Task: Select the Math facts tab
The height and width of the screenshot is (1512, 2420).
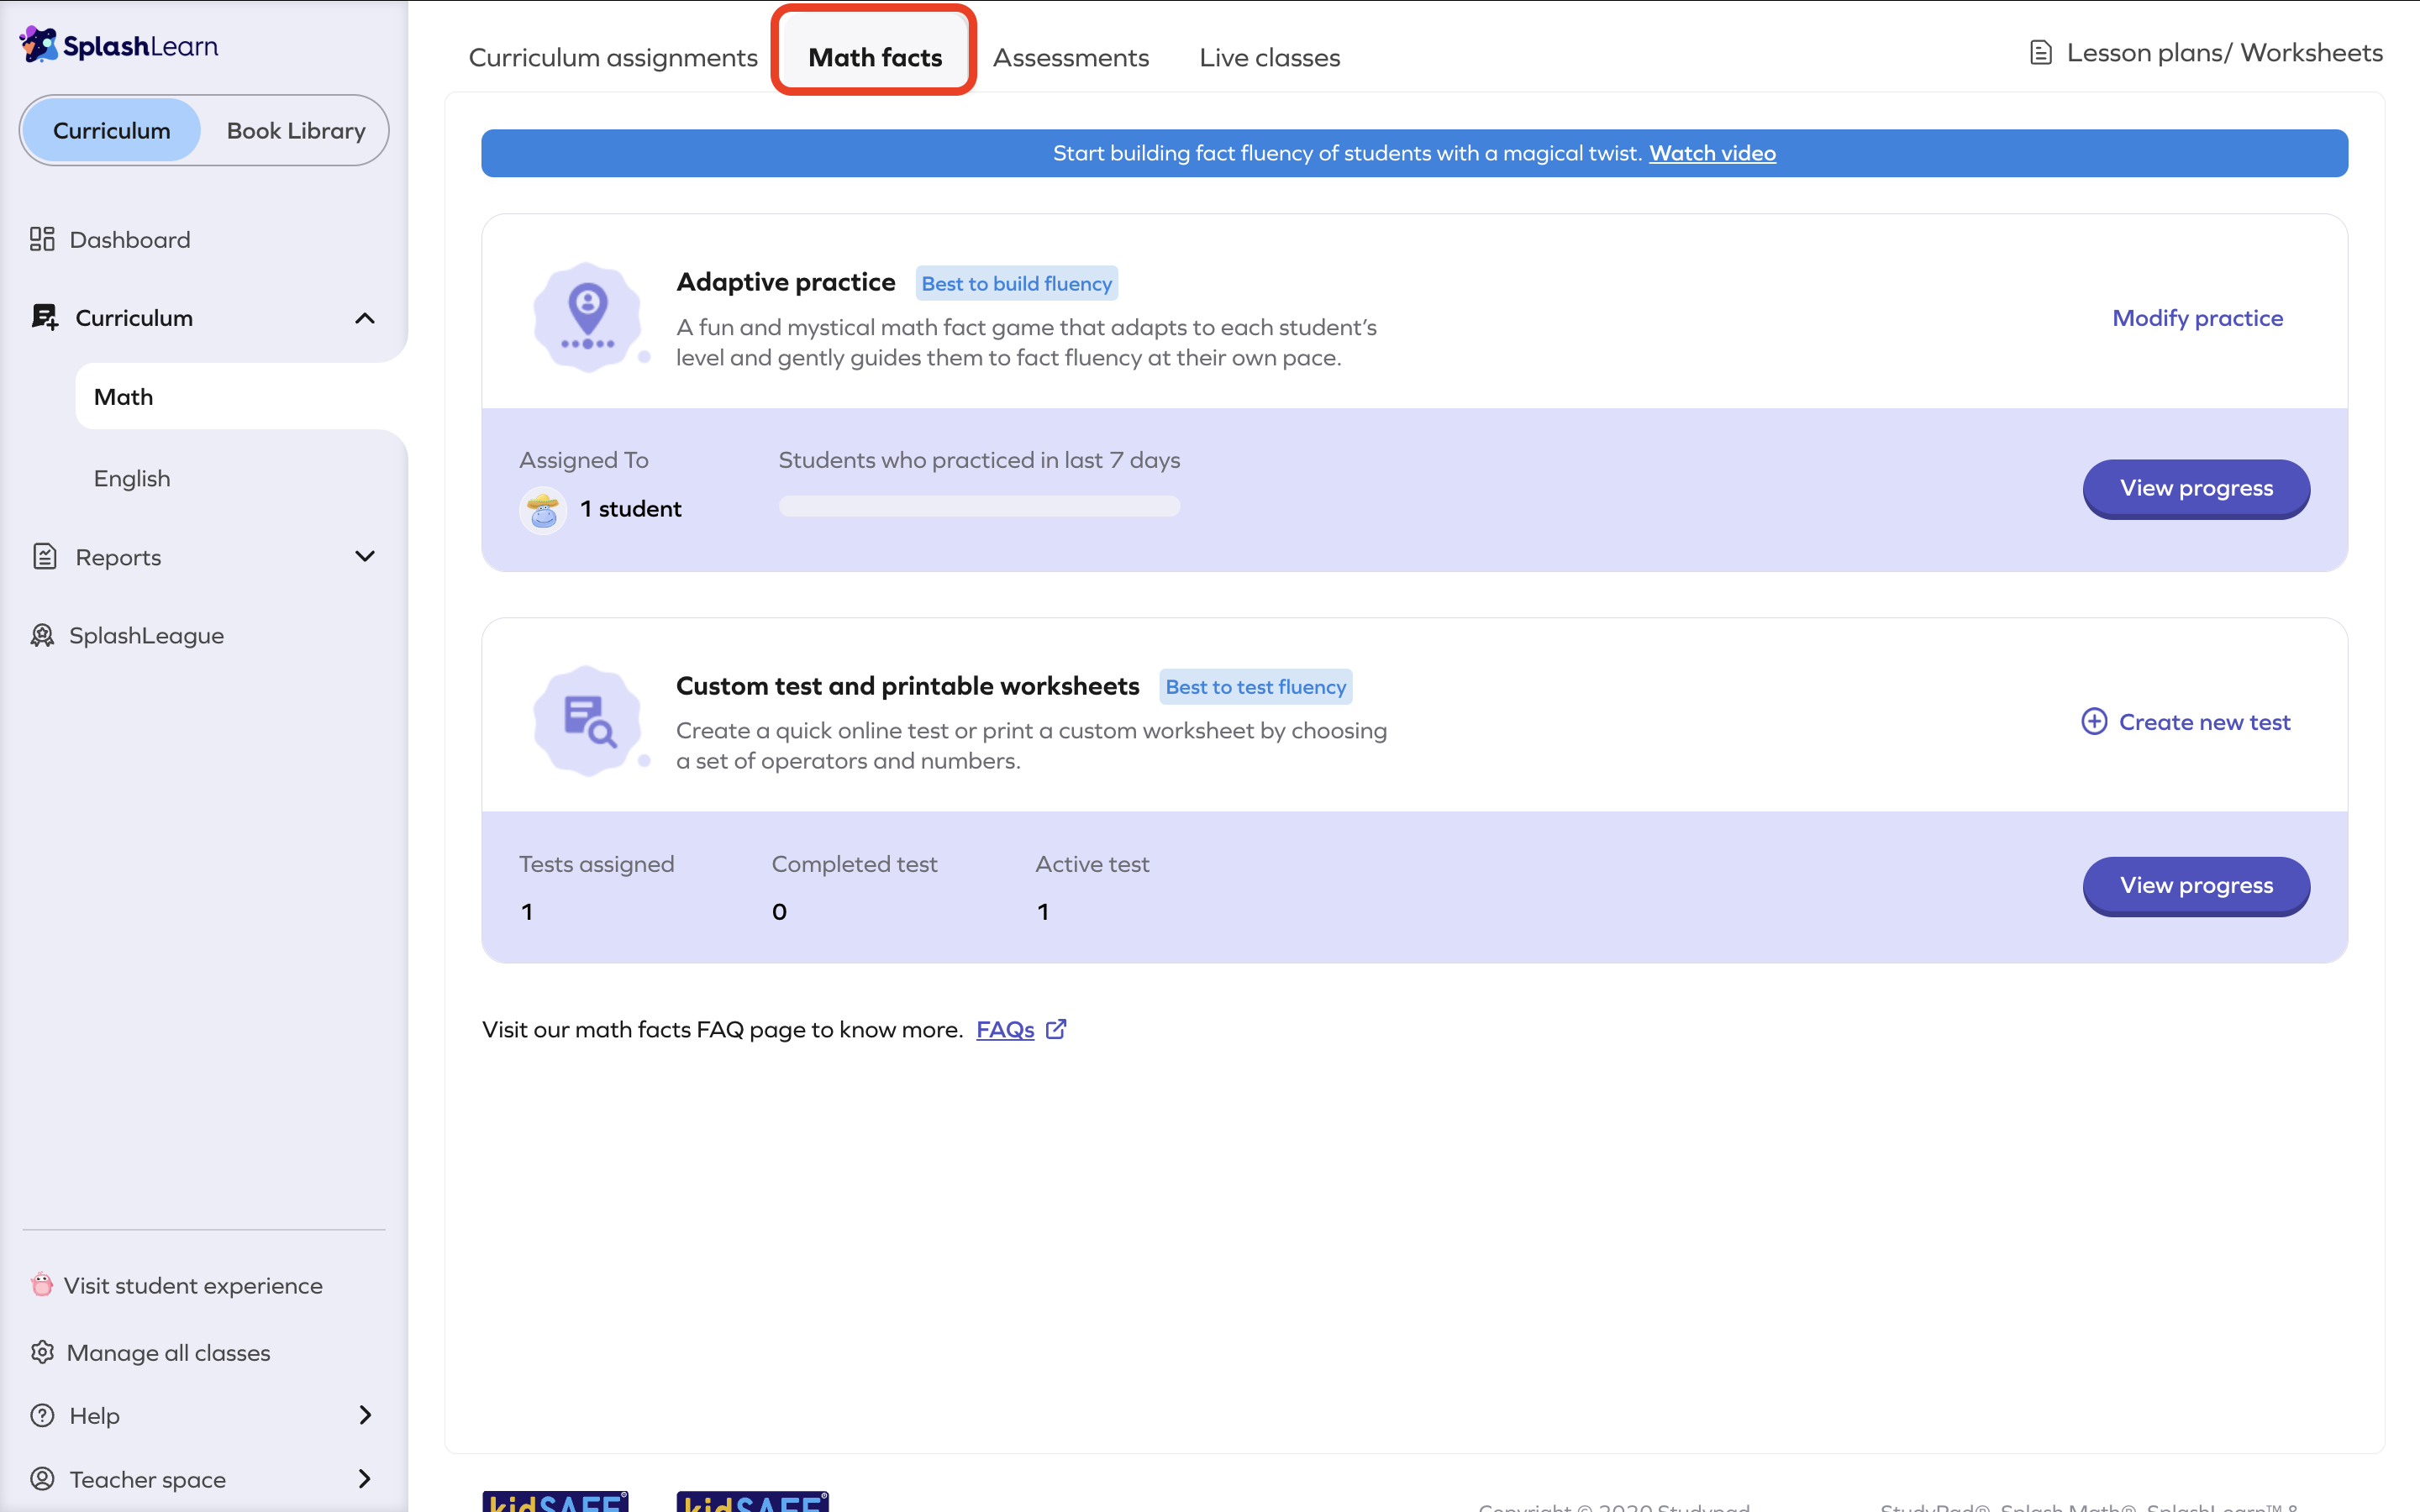Action: tap(875, 57)
